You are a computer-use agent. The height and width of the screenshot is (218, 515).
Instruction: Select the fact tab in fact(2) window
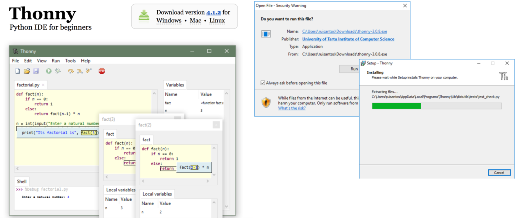pyautogui.click(x=146, y=140)
